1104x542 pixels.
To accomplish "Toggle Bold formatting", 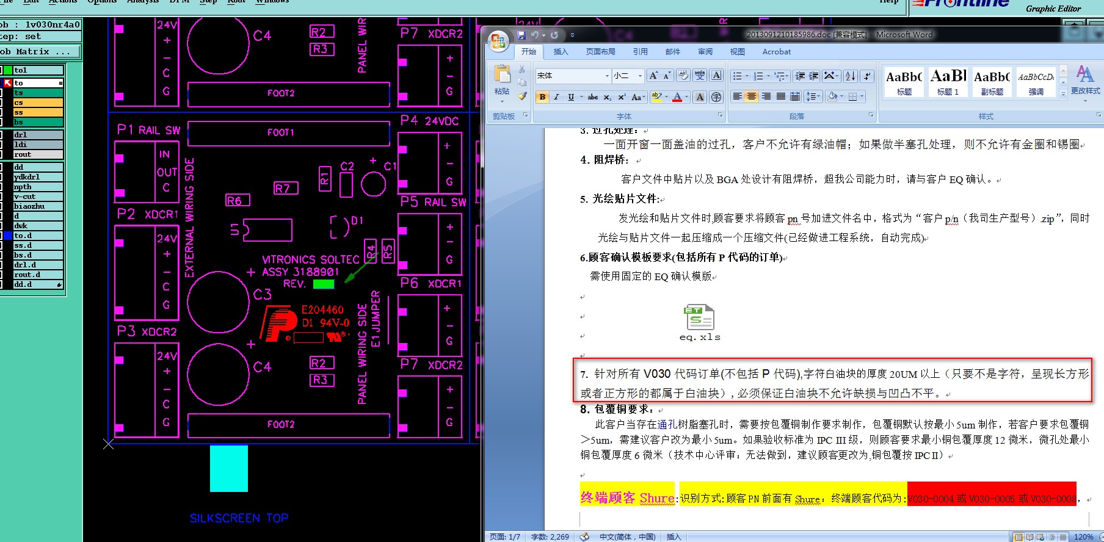I will [x=542, y=97].
